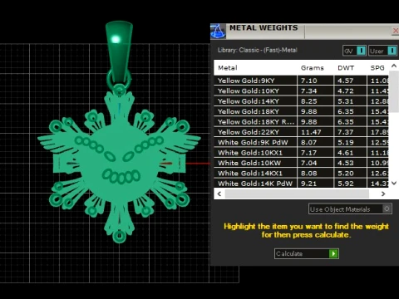
Task: Click the 8.25 grams cell
Action: [x=316, y=101]
